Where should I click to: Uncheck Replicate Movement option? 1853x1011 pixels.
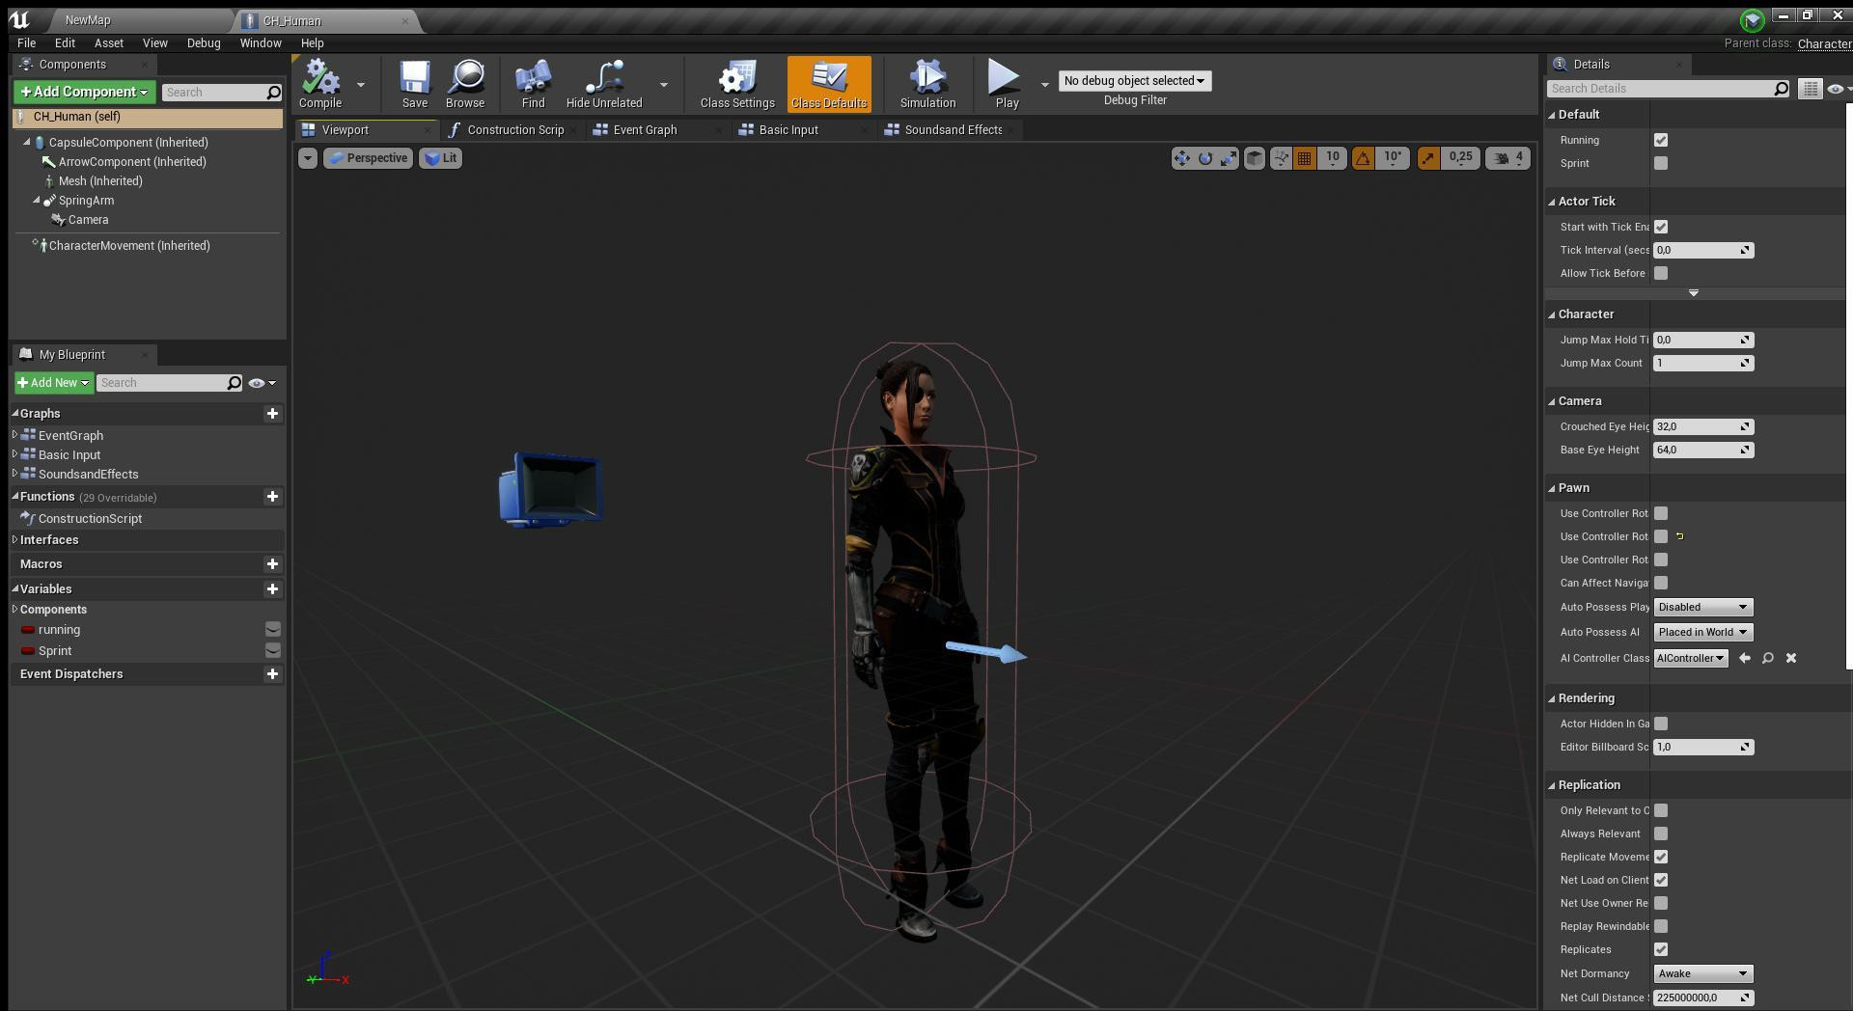pyautogui.click(x=1661, y=857)
